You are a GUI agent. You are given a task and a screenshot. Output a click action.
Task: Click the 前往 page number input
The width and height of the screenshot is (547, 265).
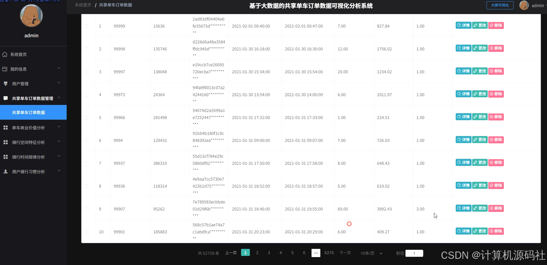(414, 253)
